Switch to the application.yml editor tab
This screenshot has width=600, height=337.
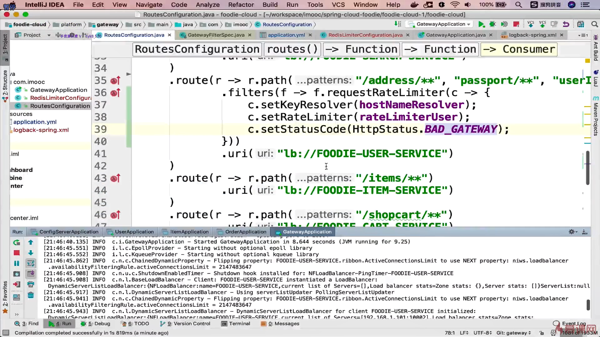click(286, 35)
